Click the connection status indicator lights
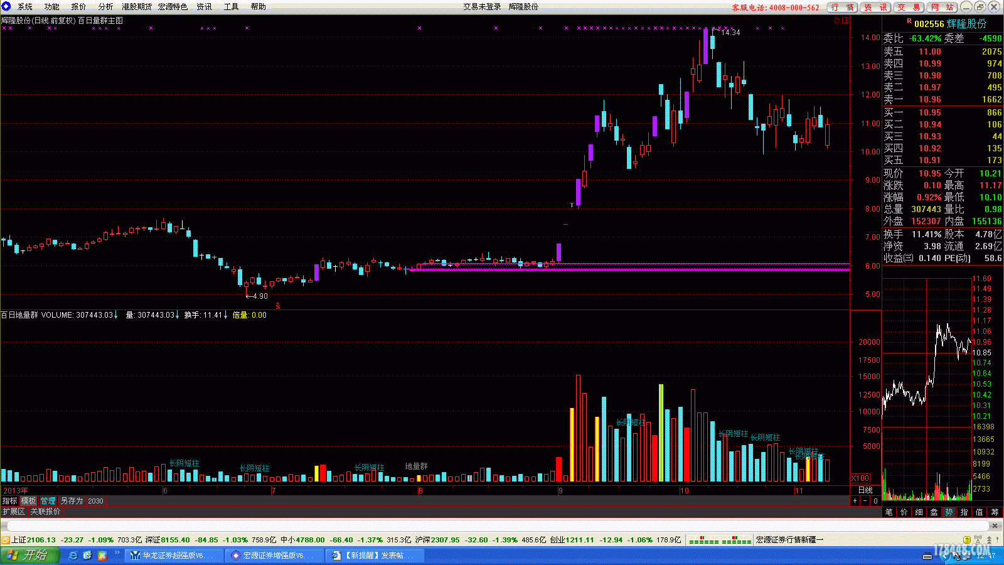 (x=720, y=541)
